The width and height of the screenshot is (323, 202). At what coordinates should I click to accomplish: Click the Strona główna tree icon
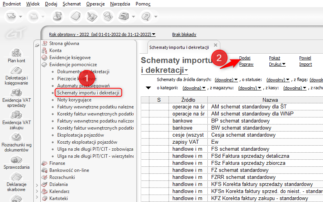point(45,43)
